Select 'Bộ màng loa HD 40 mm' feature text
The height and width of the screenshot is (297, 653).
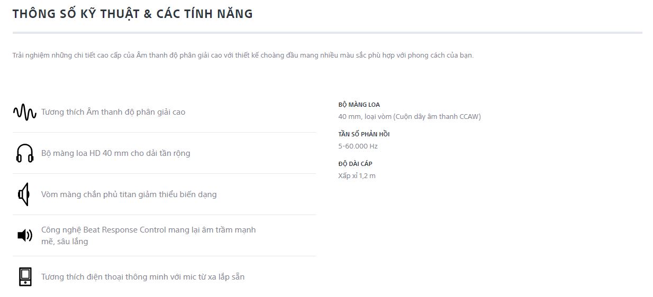click(115, 153)
